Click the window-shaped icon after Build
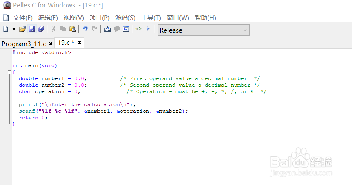 (x=126, y=29)
